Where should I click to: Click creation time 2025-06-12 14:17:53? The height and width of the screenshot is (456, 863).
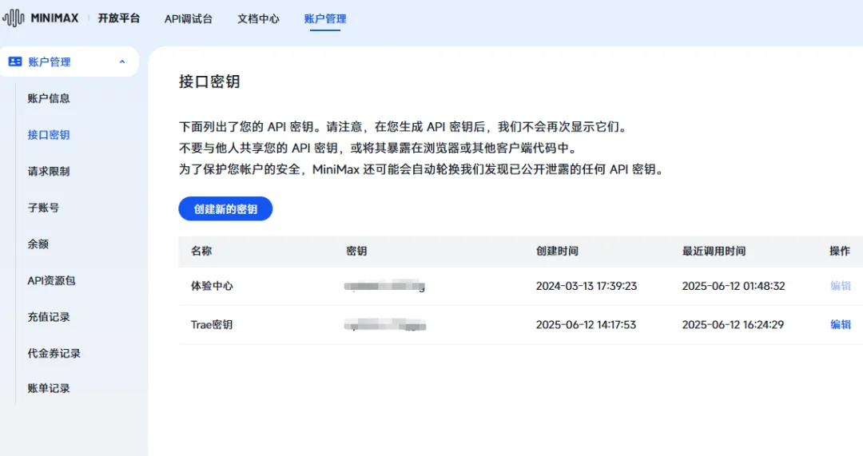coord(586,324)
